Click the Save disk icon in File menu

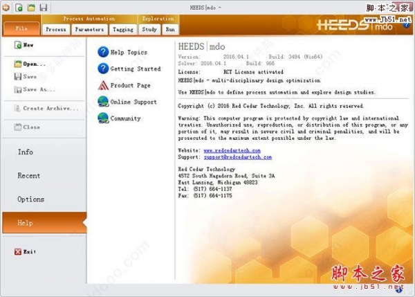click(x=18, y=77)
